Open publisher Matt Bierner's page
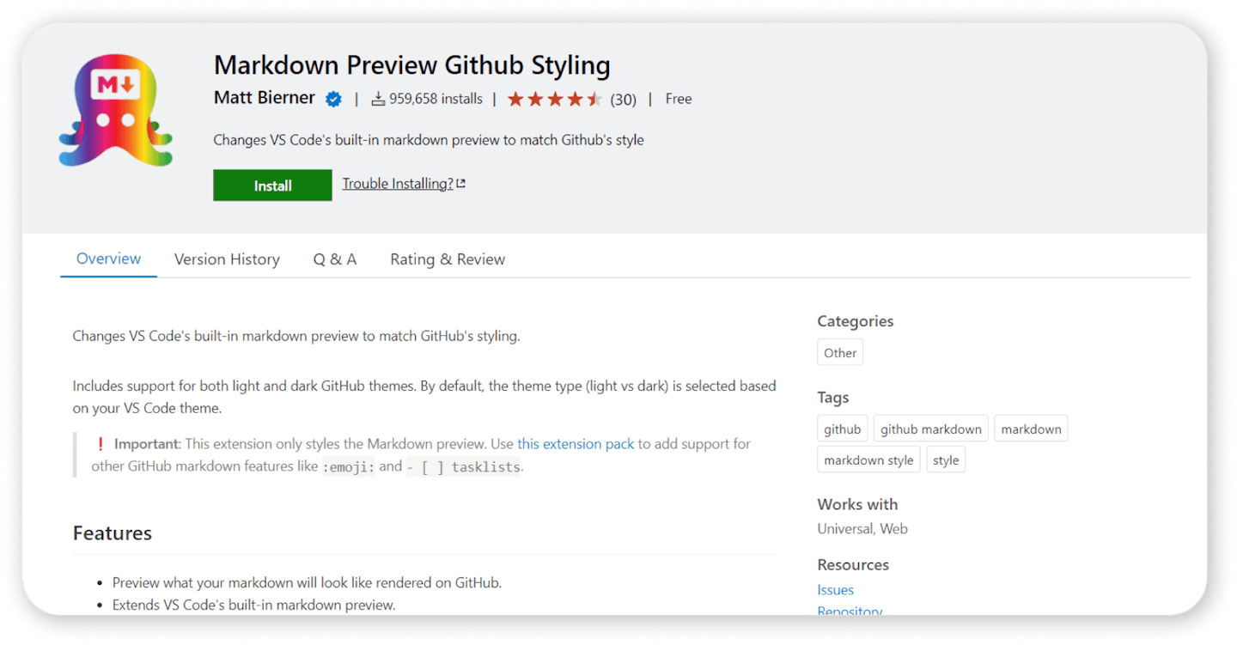1237x645 pixels. [264, 98]
